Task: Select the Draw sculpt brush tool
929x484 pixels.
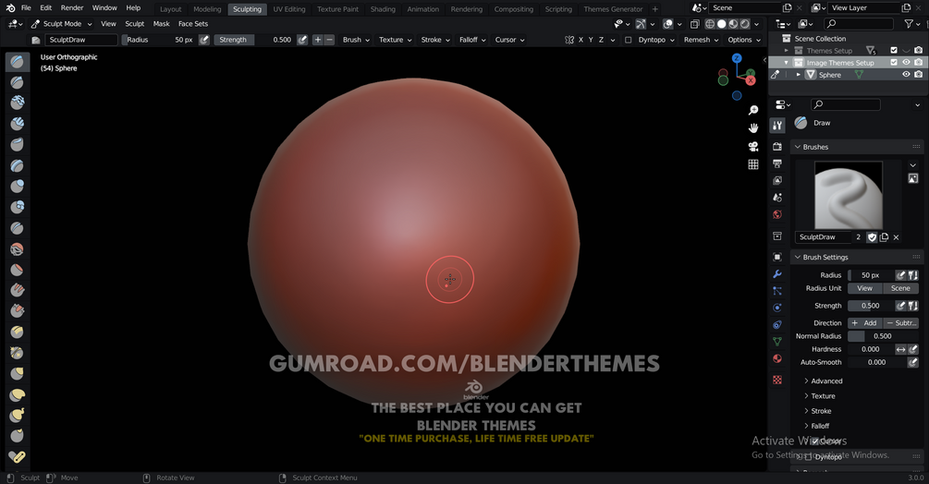Action: pos(18,62)
